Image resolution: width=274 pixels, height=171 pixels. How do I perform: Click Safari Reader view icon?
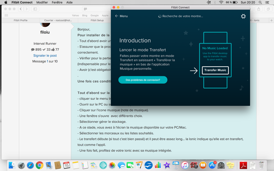(x=85, y=9)
